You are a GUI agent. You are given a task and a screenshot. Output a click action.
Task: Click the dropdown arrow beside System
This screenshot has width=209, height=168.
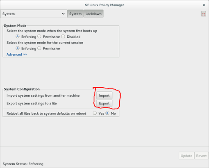coord(63,14)
